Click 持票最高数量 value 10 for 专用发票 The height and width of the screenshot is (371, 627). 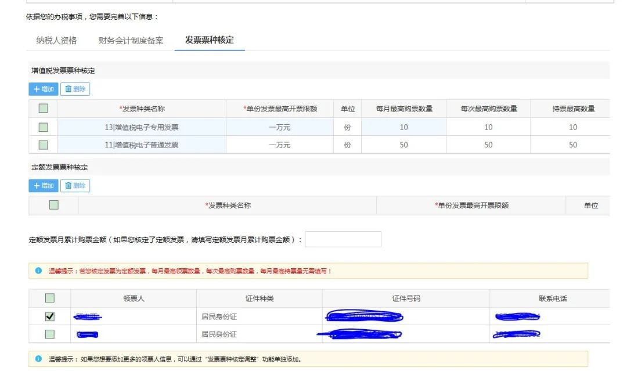point(573,127)
